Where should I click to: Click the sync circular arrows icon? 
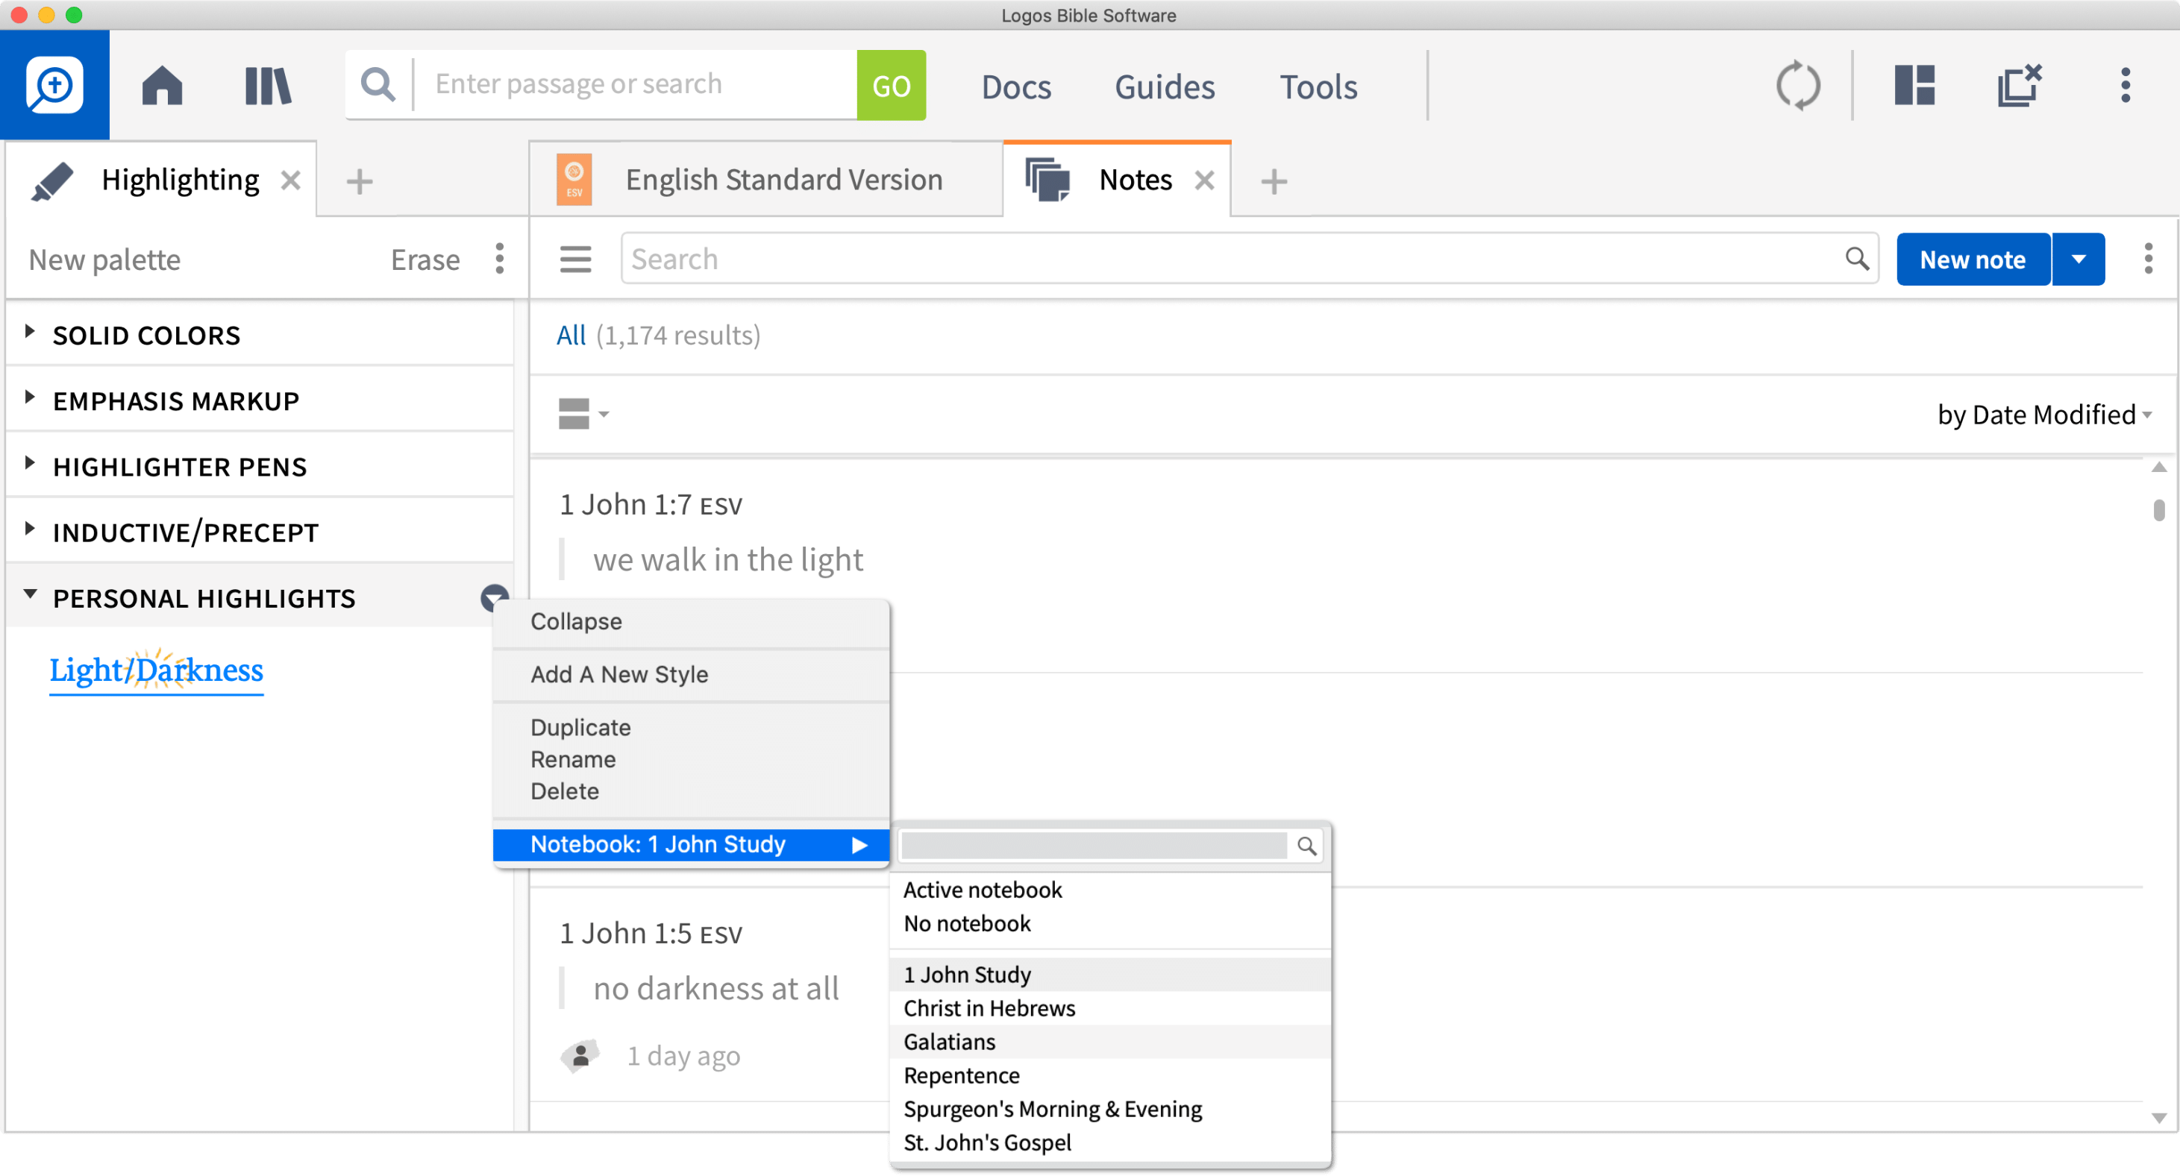point(1797,86)
